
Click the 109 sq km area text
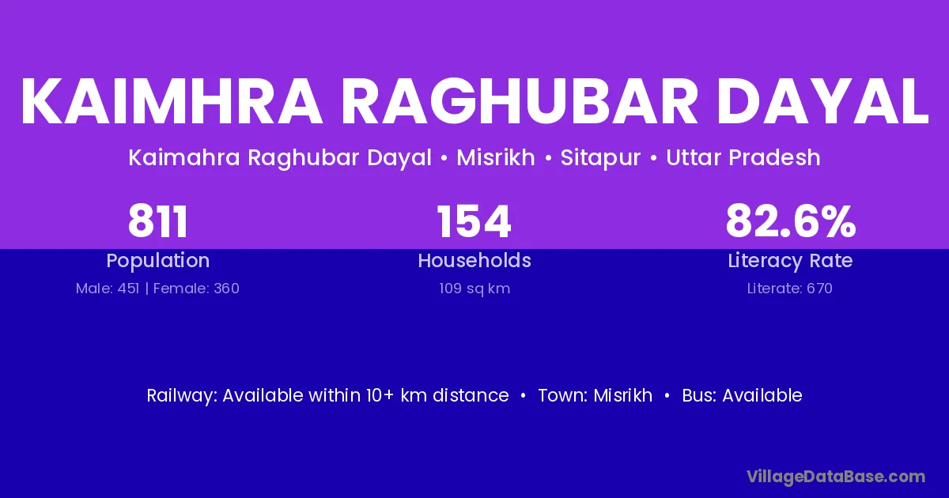(475, 289)
